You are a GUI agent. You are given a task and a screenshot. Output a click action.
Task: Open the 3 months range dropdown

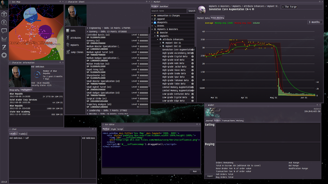click(315, 22)
